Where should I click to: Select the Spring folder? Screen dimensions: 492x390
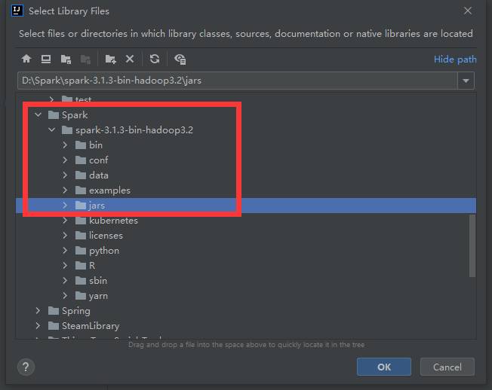click(x=69, y=310)
